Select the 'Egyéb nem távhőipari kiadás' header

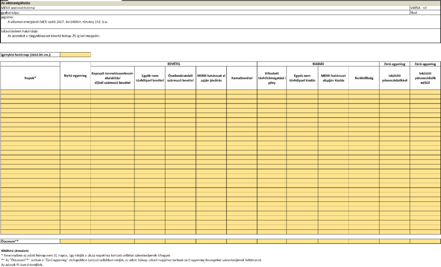click(302, 78)
